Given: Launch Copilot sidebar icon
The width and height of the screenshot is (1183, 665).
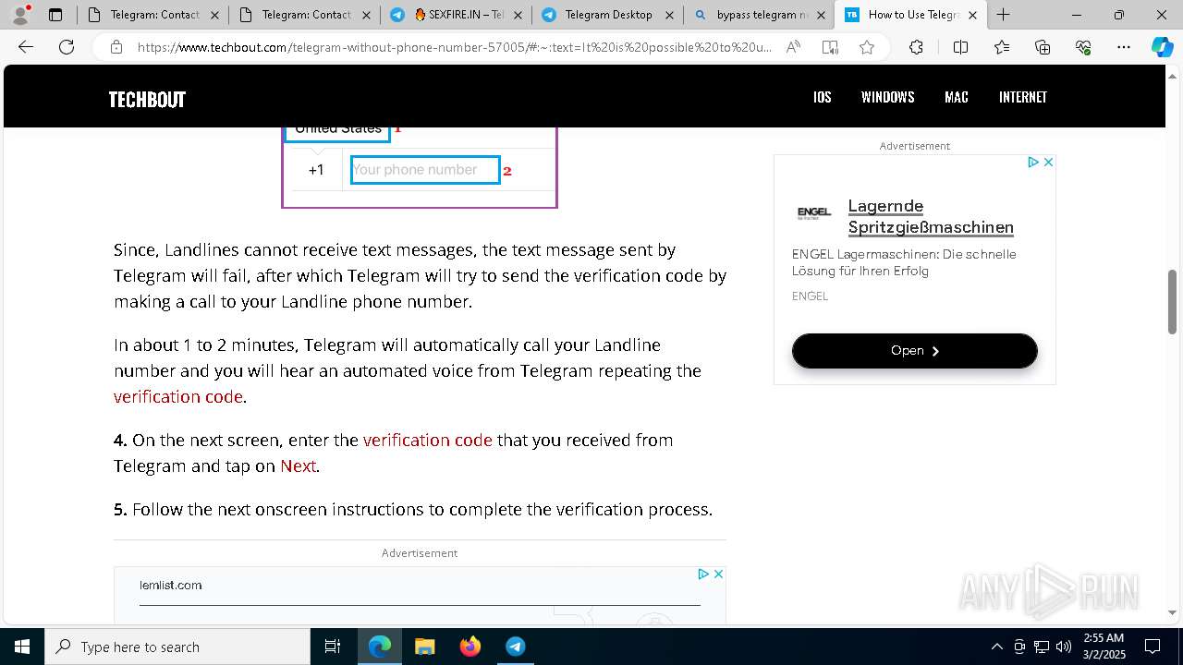Looking at the screenshot, I should tap(1162, 47).
